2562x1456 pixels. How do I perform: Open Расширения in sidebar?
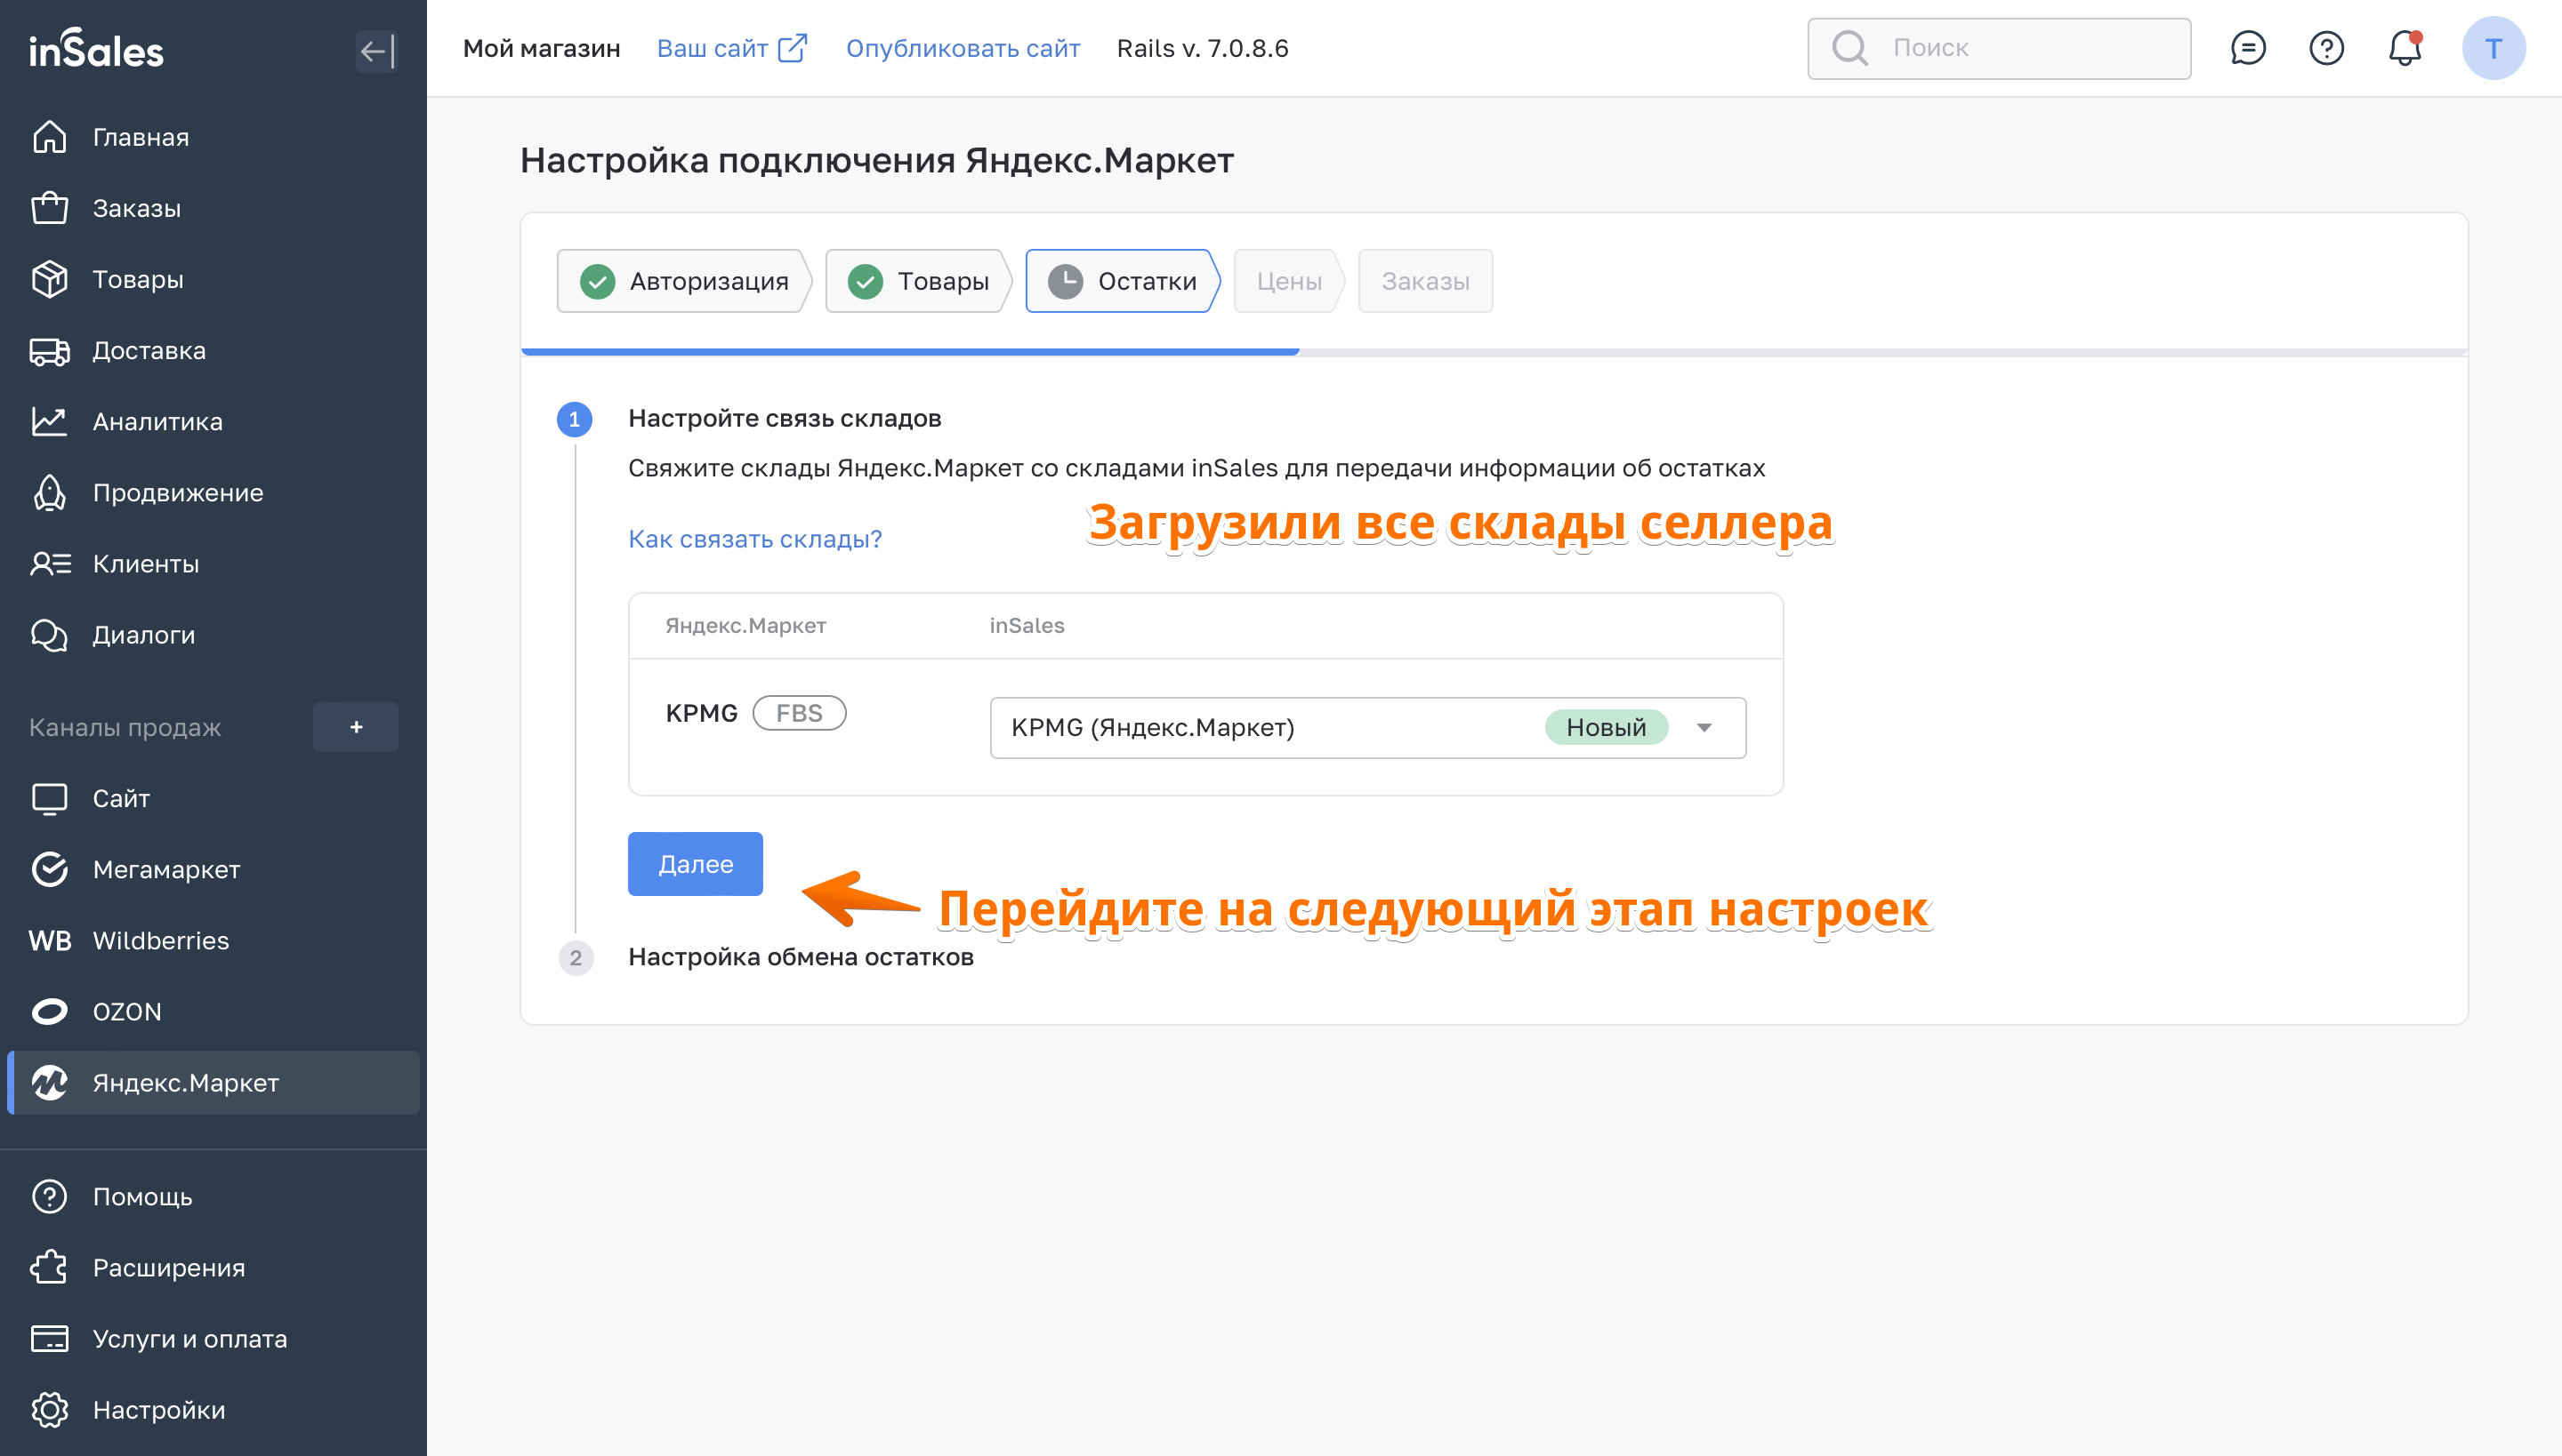(x=168, y=1267)
